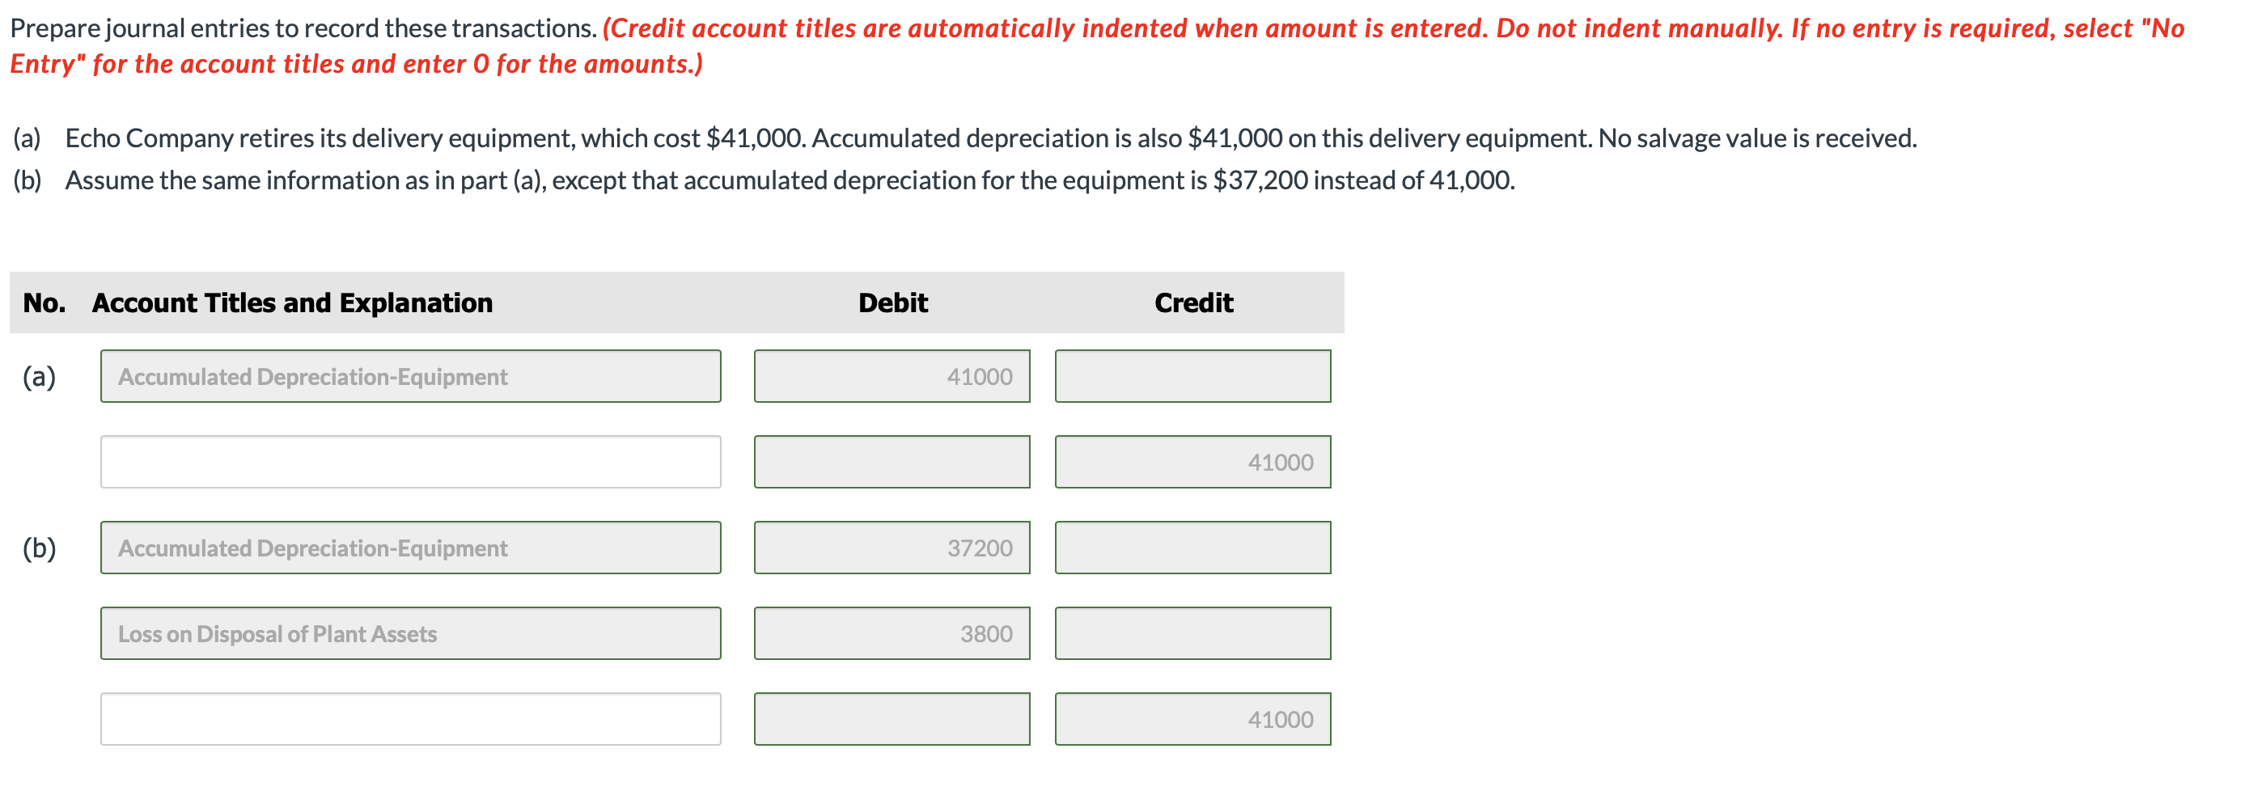
Task: Click the Account Titles and Explanation header
Action: pos(291,302)
